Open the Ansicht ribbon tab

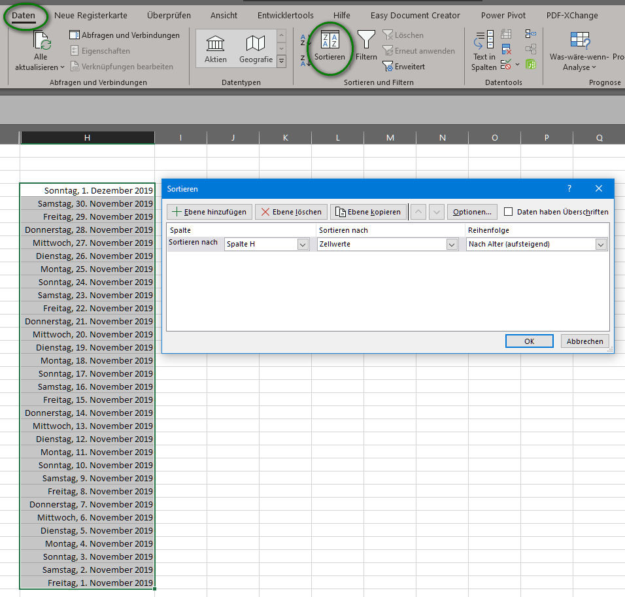point(224,15)
